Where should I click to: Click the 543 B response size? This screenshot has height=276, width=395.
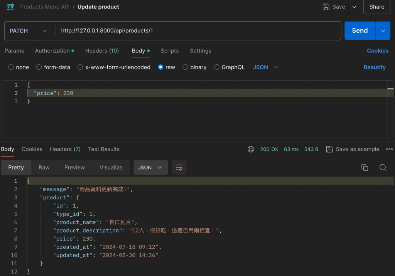tap(311, 149)
